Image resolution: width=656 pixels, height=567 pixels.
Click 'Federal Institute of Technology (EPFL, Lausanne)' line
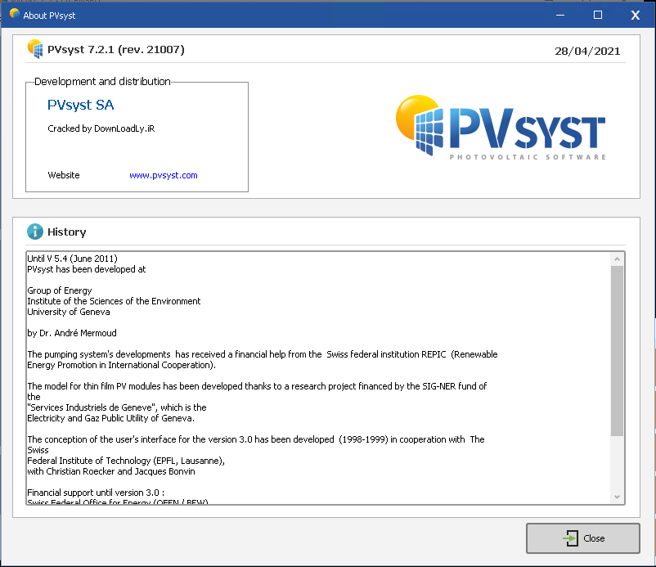[126, 461]
